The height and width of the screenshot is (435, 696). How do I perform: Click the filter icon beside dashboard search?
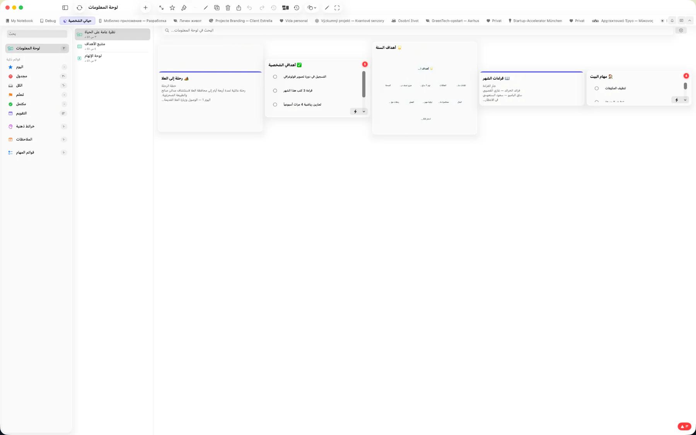pos(681,30)
